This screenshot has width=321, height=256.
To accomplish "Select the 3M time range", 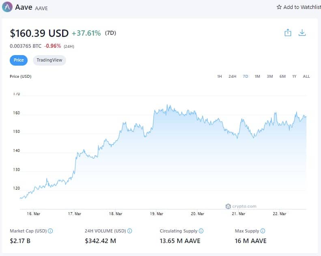I will (x=270, y=77).
